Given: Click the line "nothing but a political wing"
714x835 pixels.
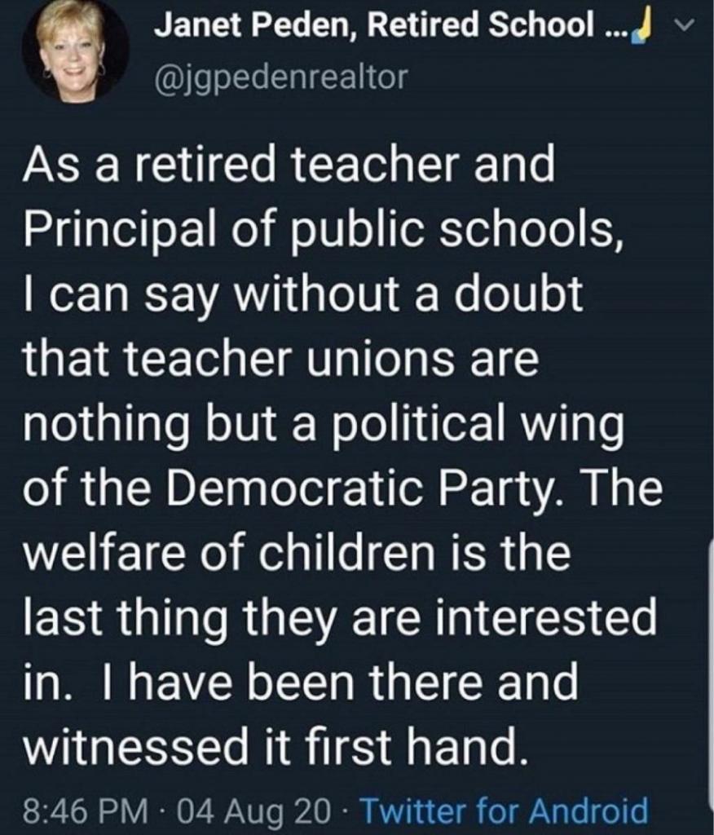Looking at the screenshot, I should [x=324, y=424].
